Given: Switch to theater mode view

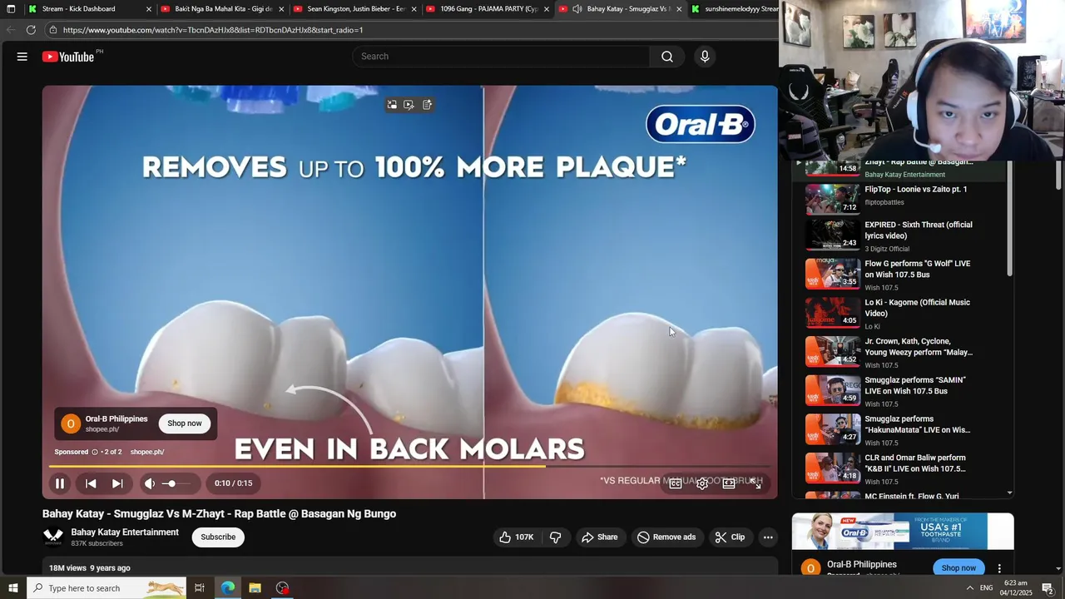Looking at the screenshot, I should coord(729,483).
